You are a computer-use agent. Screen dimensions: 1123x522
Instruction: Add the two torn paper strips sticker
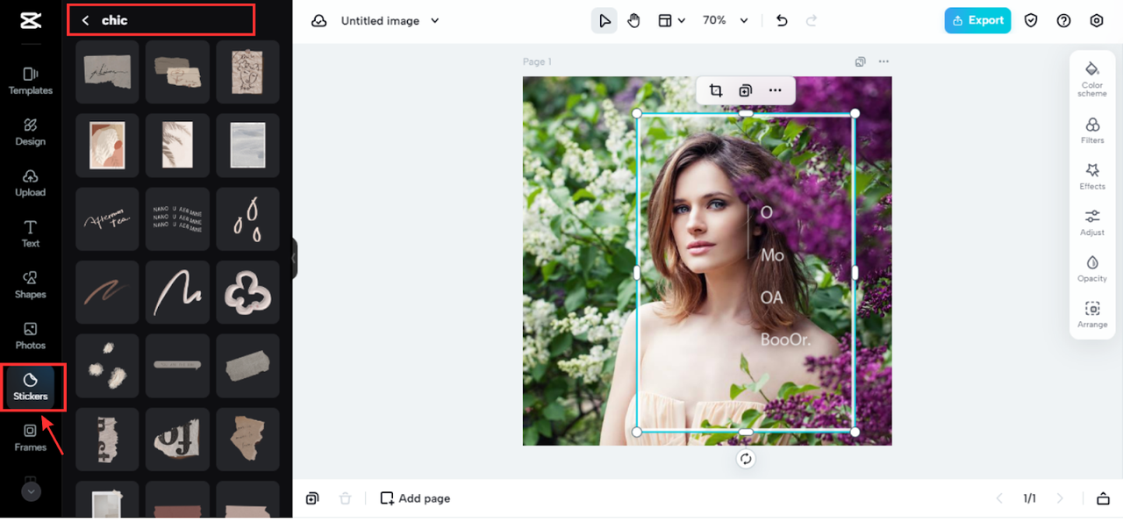click(177, 72)
